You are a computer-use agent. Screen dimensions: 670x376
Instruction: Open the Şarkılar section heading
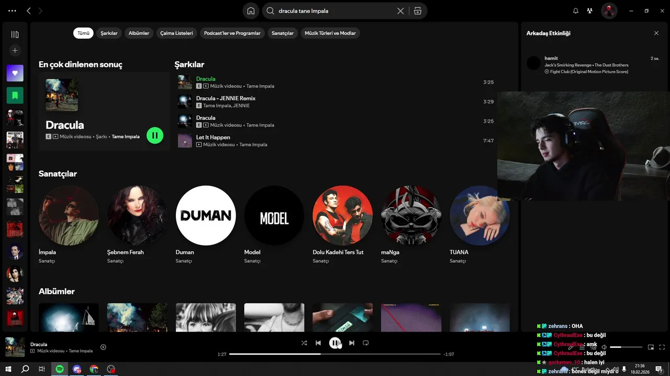point(189,65)
